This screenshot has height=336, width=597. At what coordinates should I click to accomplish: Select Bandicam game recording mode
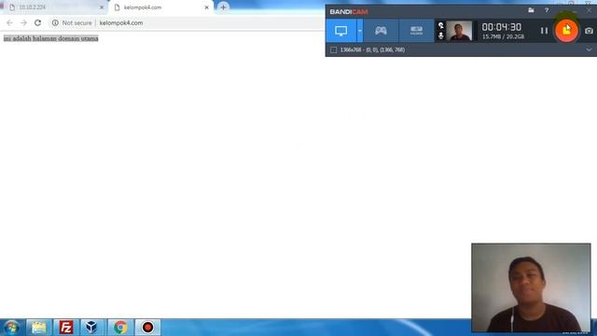381,31
